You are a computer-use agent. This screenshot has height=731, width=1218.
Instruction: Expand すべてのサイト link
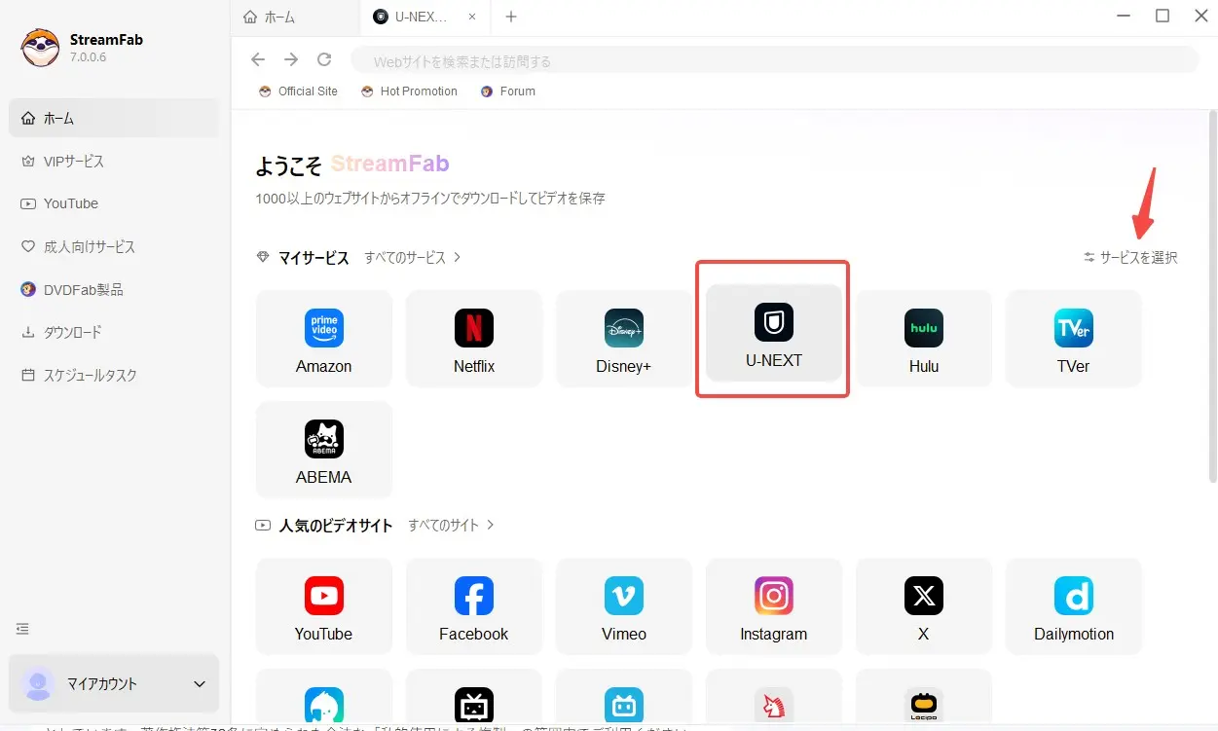(452, 525)
